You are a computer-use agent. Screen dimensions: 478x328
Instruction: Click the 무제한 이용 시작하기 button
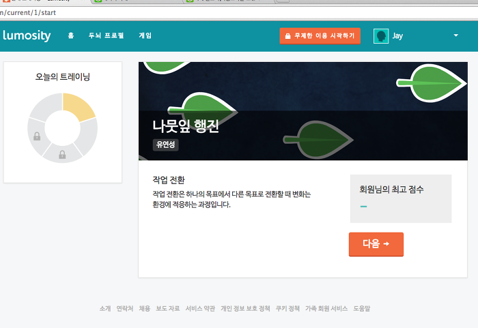[x=320, y=36]
